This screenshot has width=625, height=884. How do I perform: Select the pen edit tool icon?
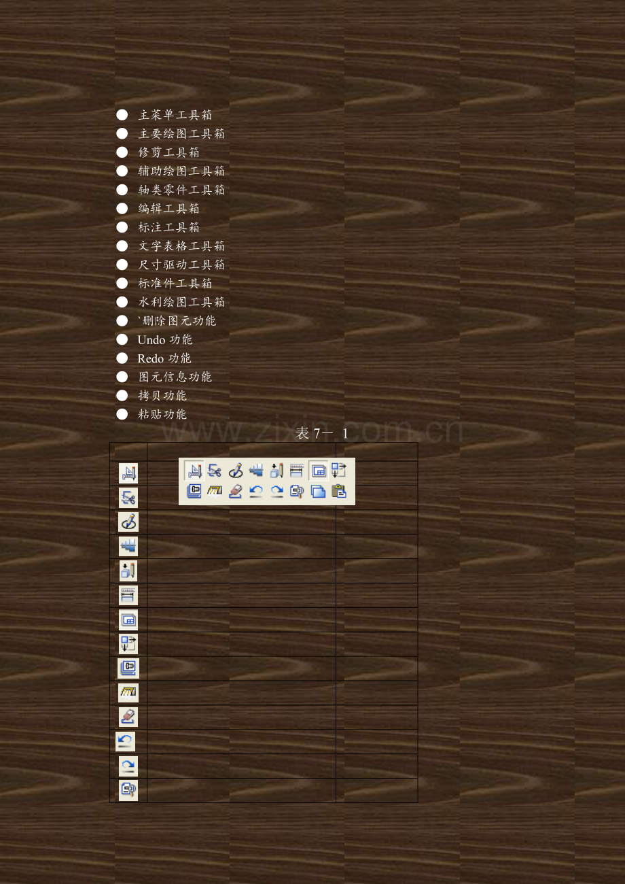[236, 470]
